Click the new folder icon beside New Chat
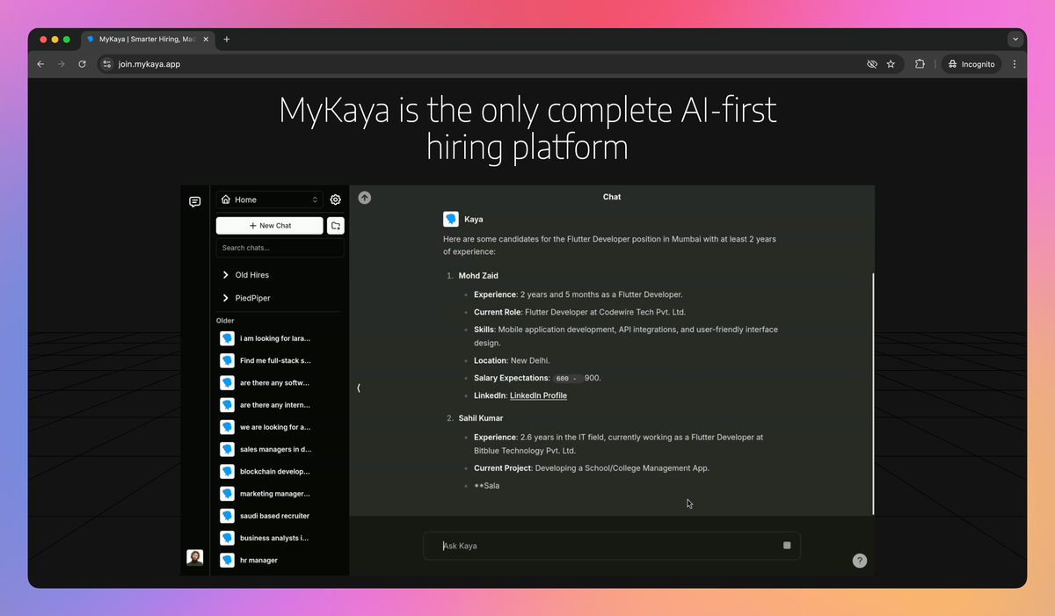The width and height of the screenshot is (1055, 616). (x=335, y=226)
